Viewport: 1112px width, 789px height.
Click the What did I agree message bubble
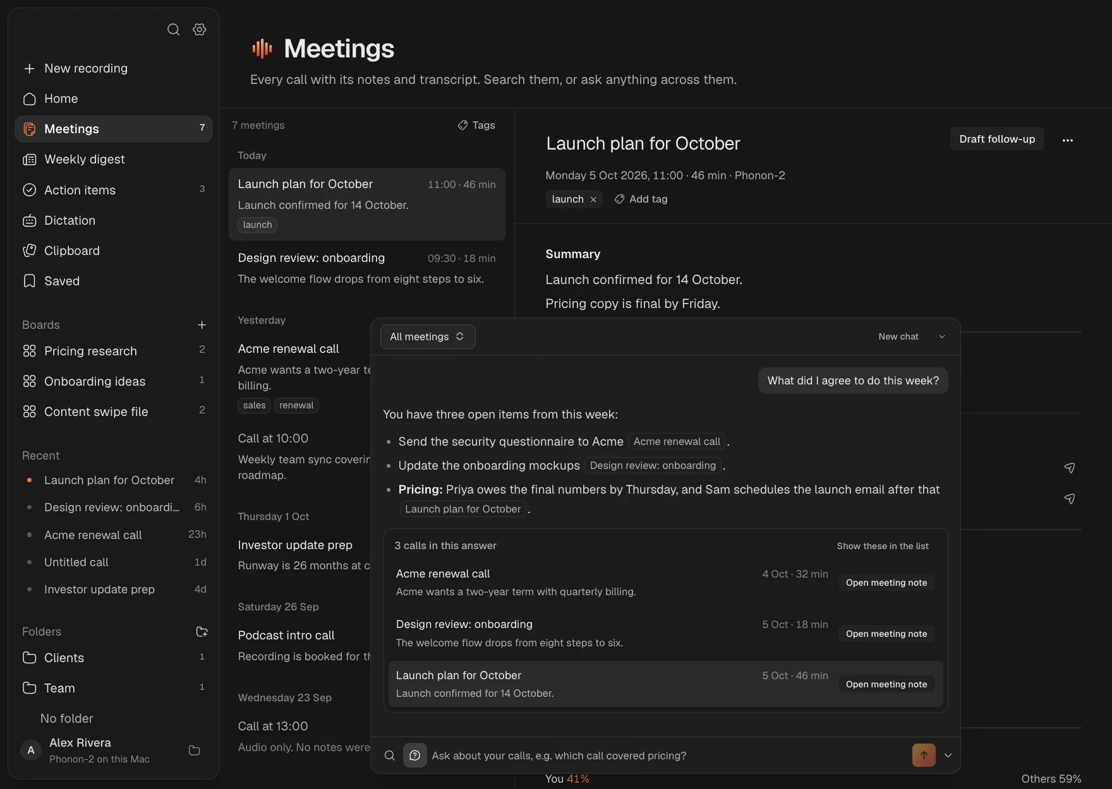pyautogui.click(x=853, y=381)
